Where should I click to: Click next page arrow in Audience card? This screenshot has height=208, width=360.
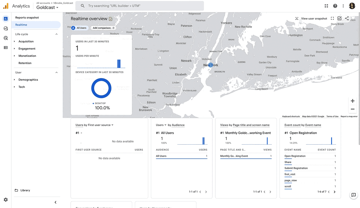pos(206,192)
